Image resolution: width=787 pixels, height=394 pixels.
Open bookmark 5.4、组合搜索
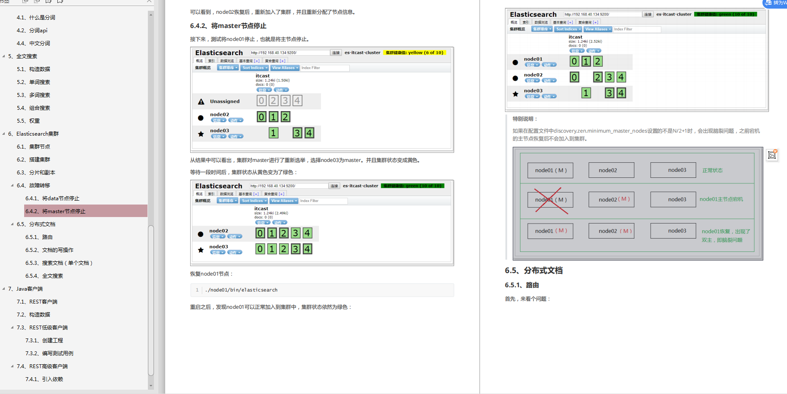tap(33, 108)
